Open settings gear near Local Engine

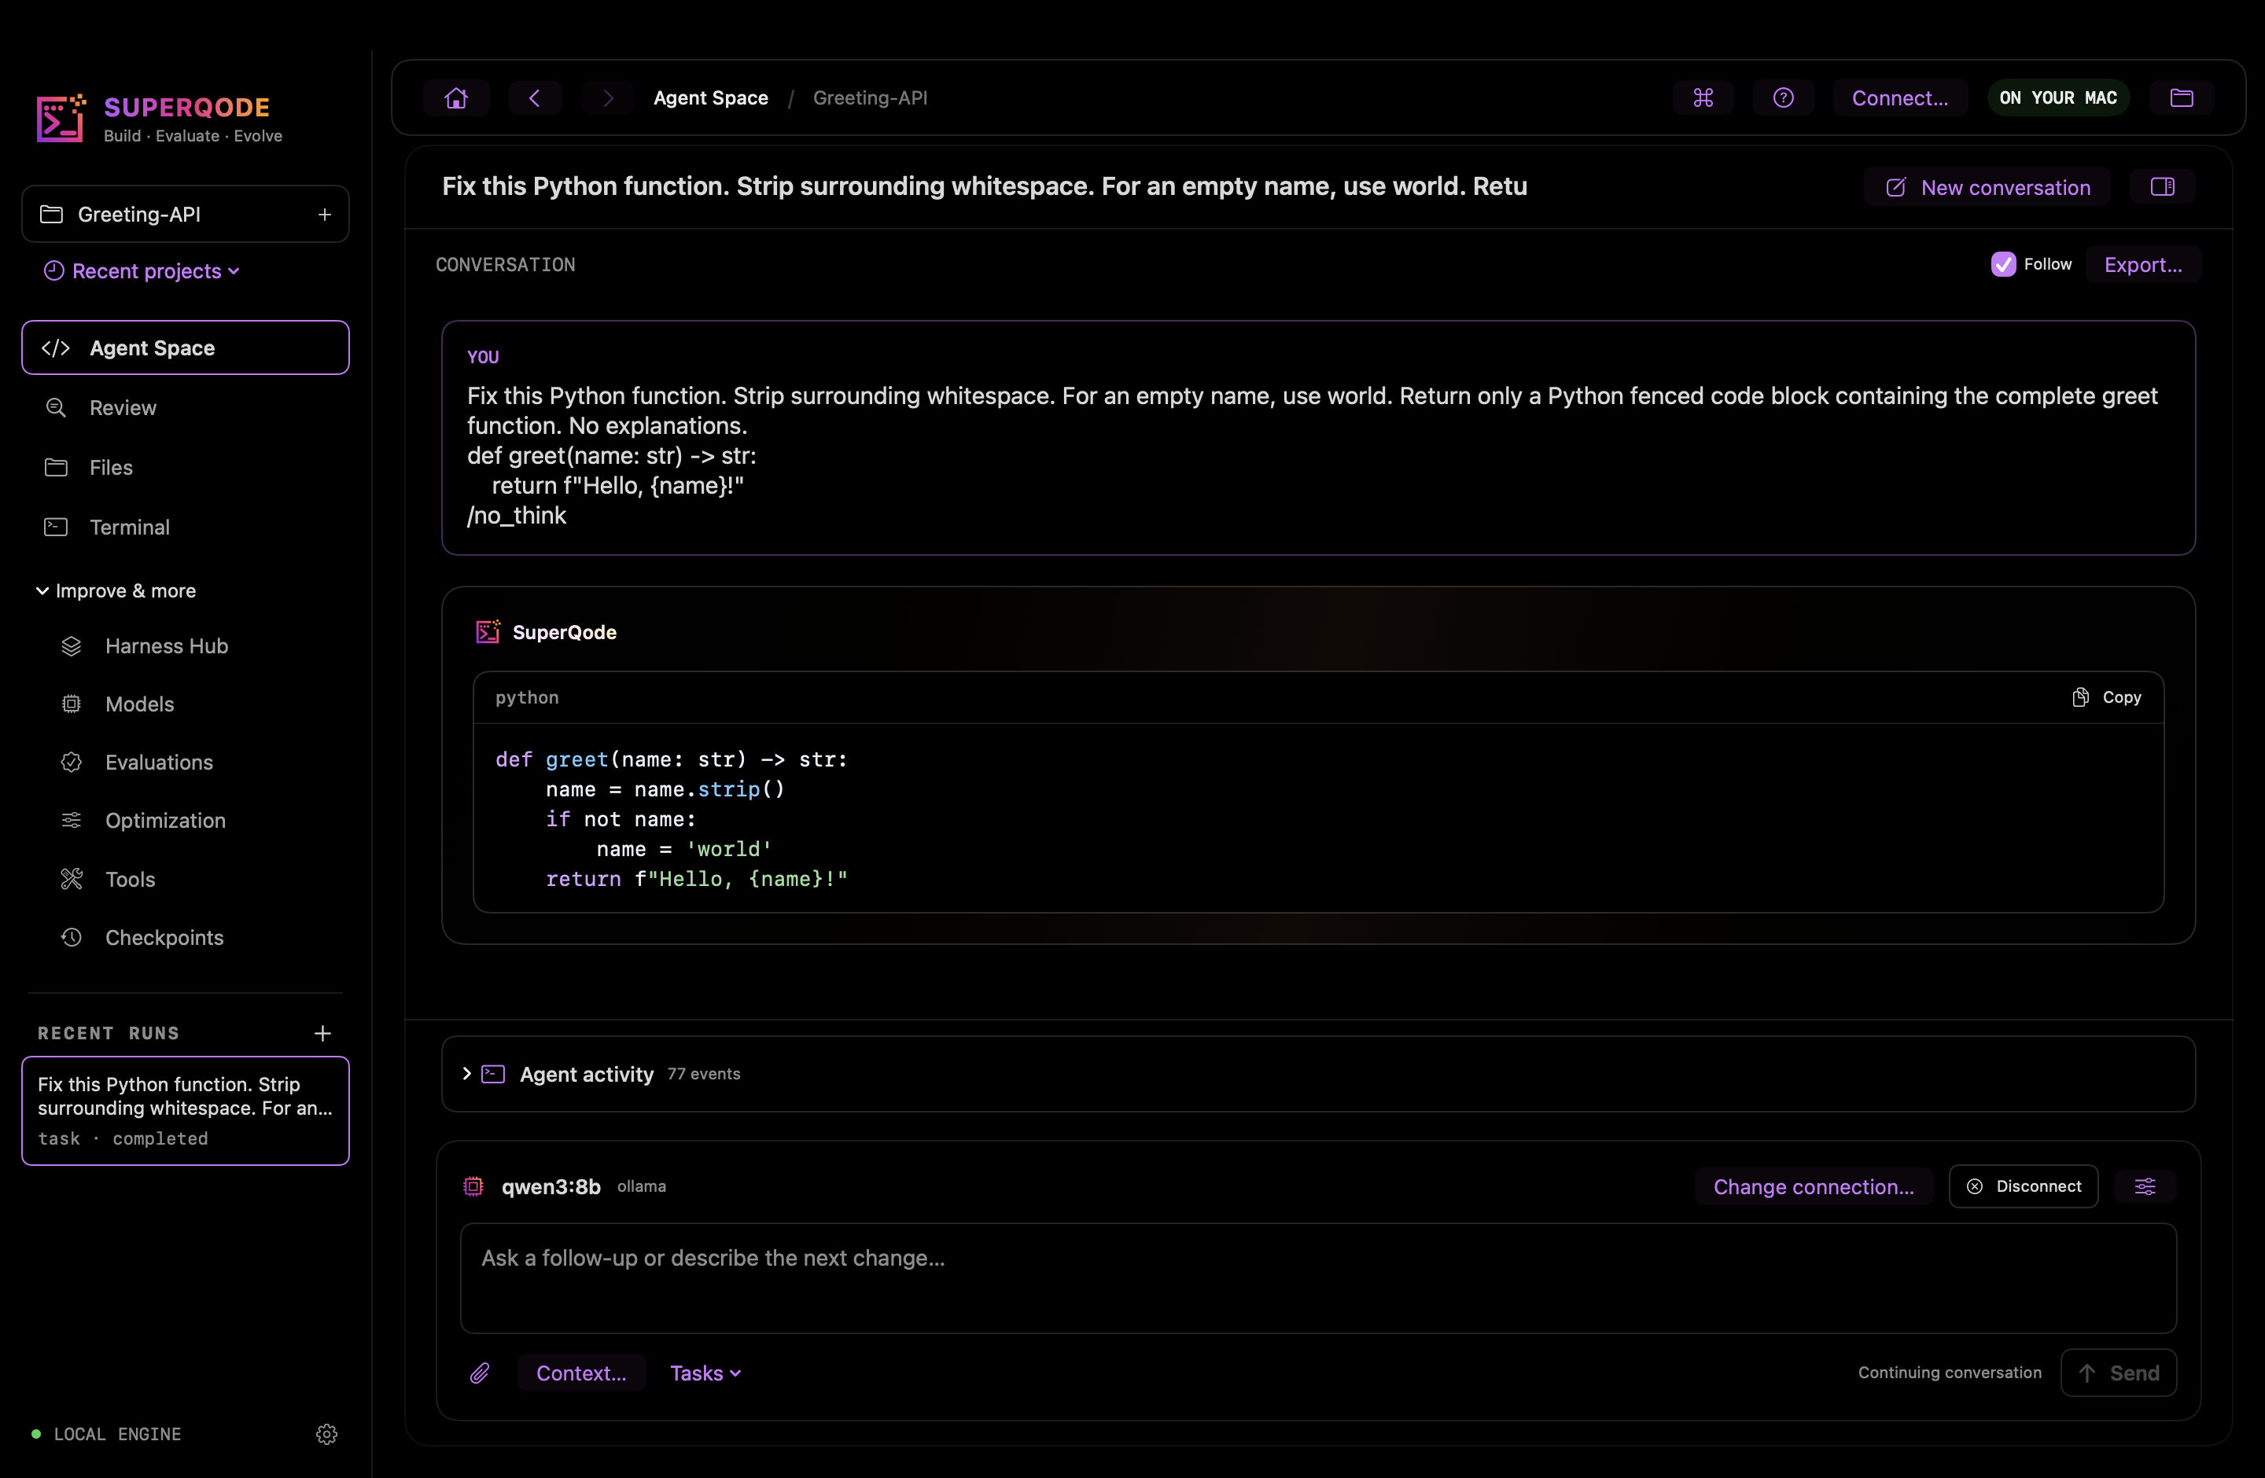pos(326,1434)
